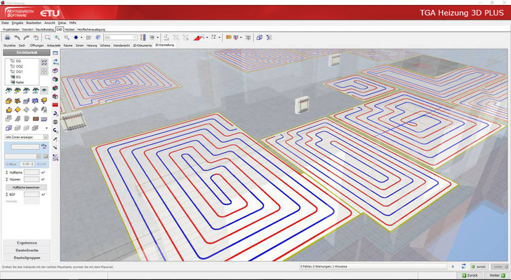Click the blue refresh icon in status bar
Screen dimensions: 511x280
[463, 267]
